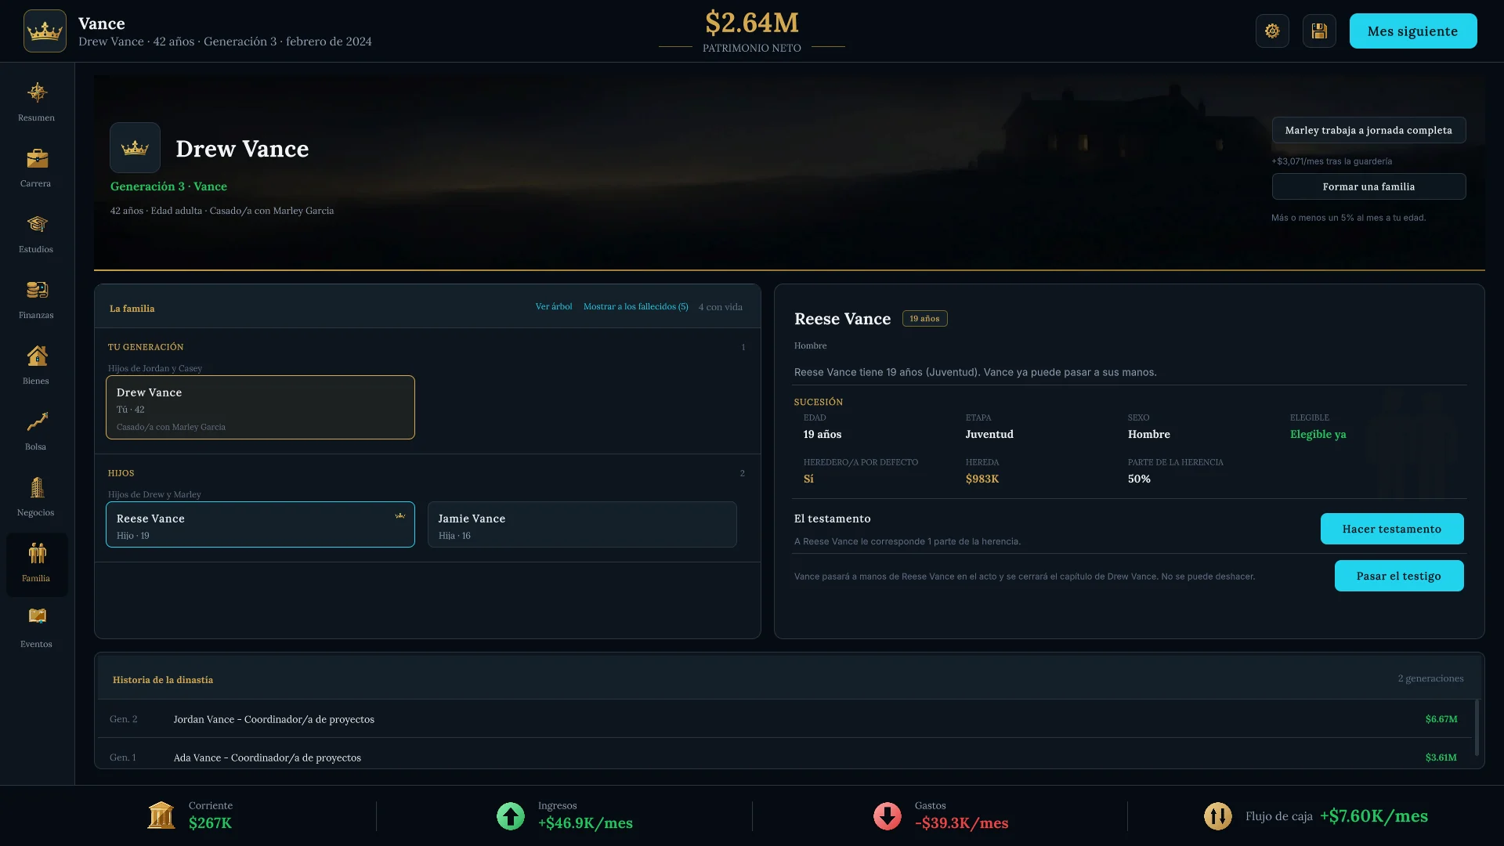Advance with the Mes siguiente button
The width and height of the screenshot is (1504, 846).
(x=1413, y=31)
